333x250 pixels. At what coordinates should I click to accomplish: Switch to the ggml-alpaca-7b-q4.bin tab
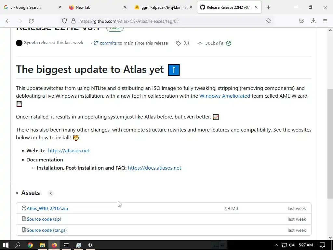click(164, 7)
